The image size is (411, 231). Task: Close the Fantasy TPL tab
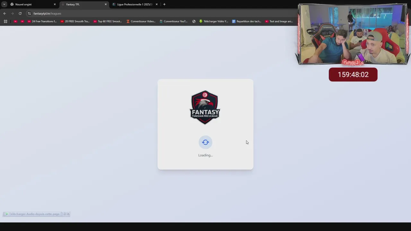point(106,4)
